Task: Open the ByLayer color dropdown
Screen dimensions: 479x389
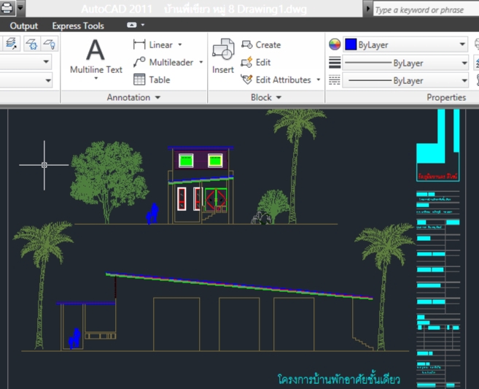Action: pos(462,45)
